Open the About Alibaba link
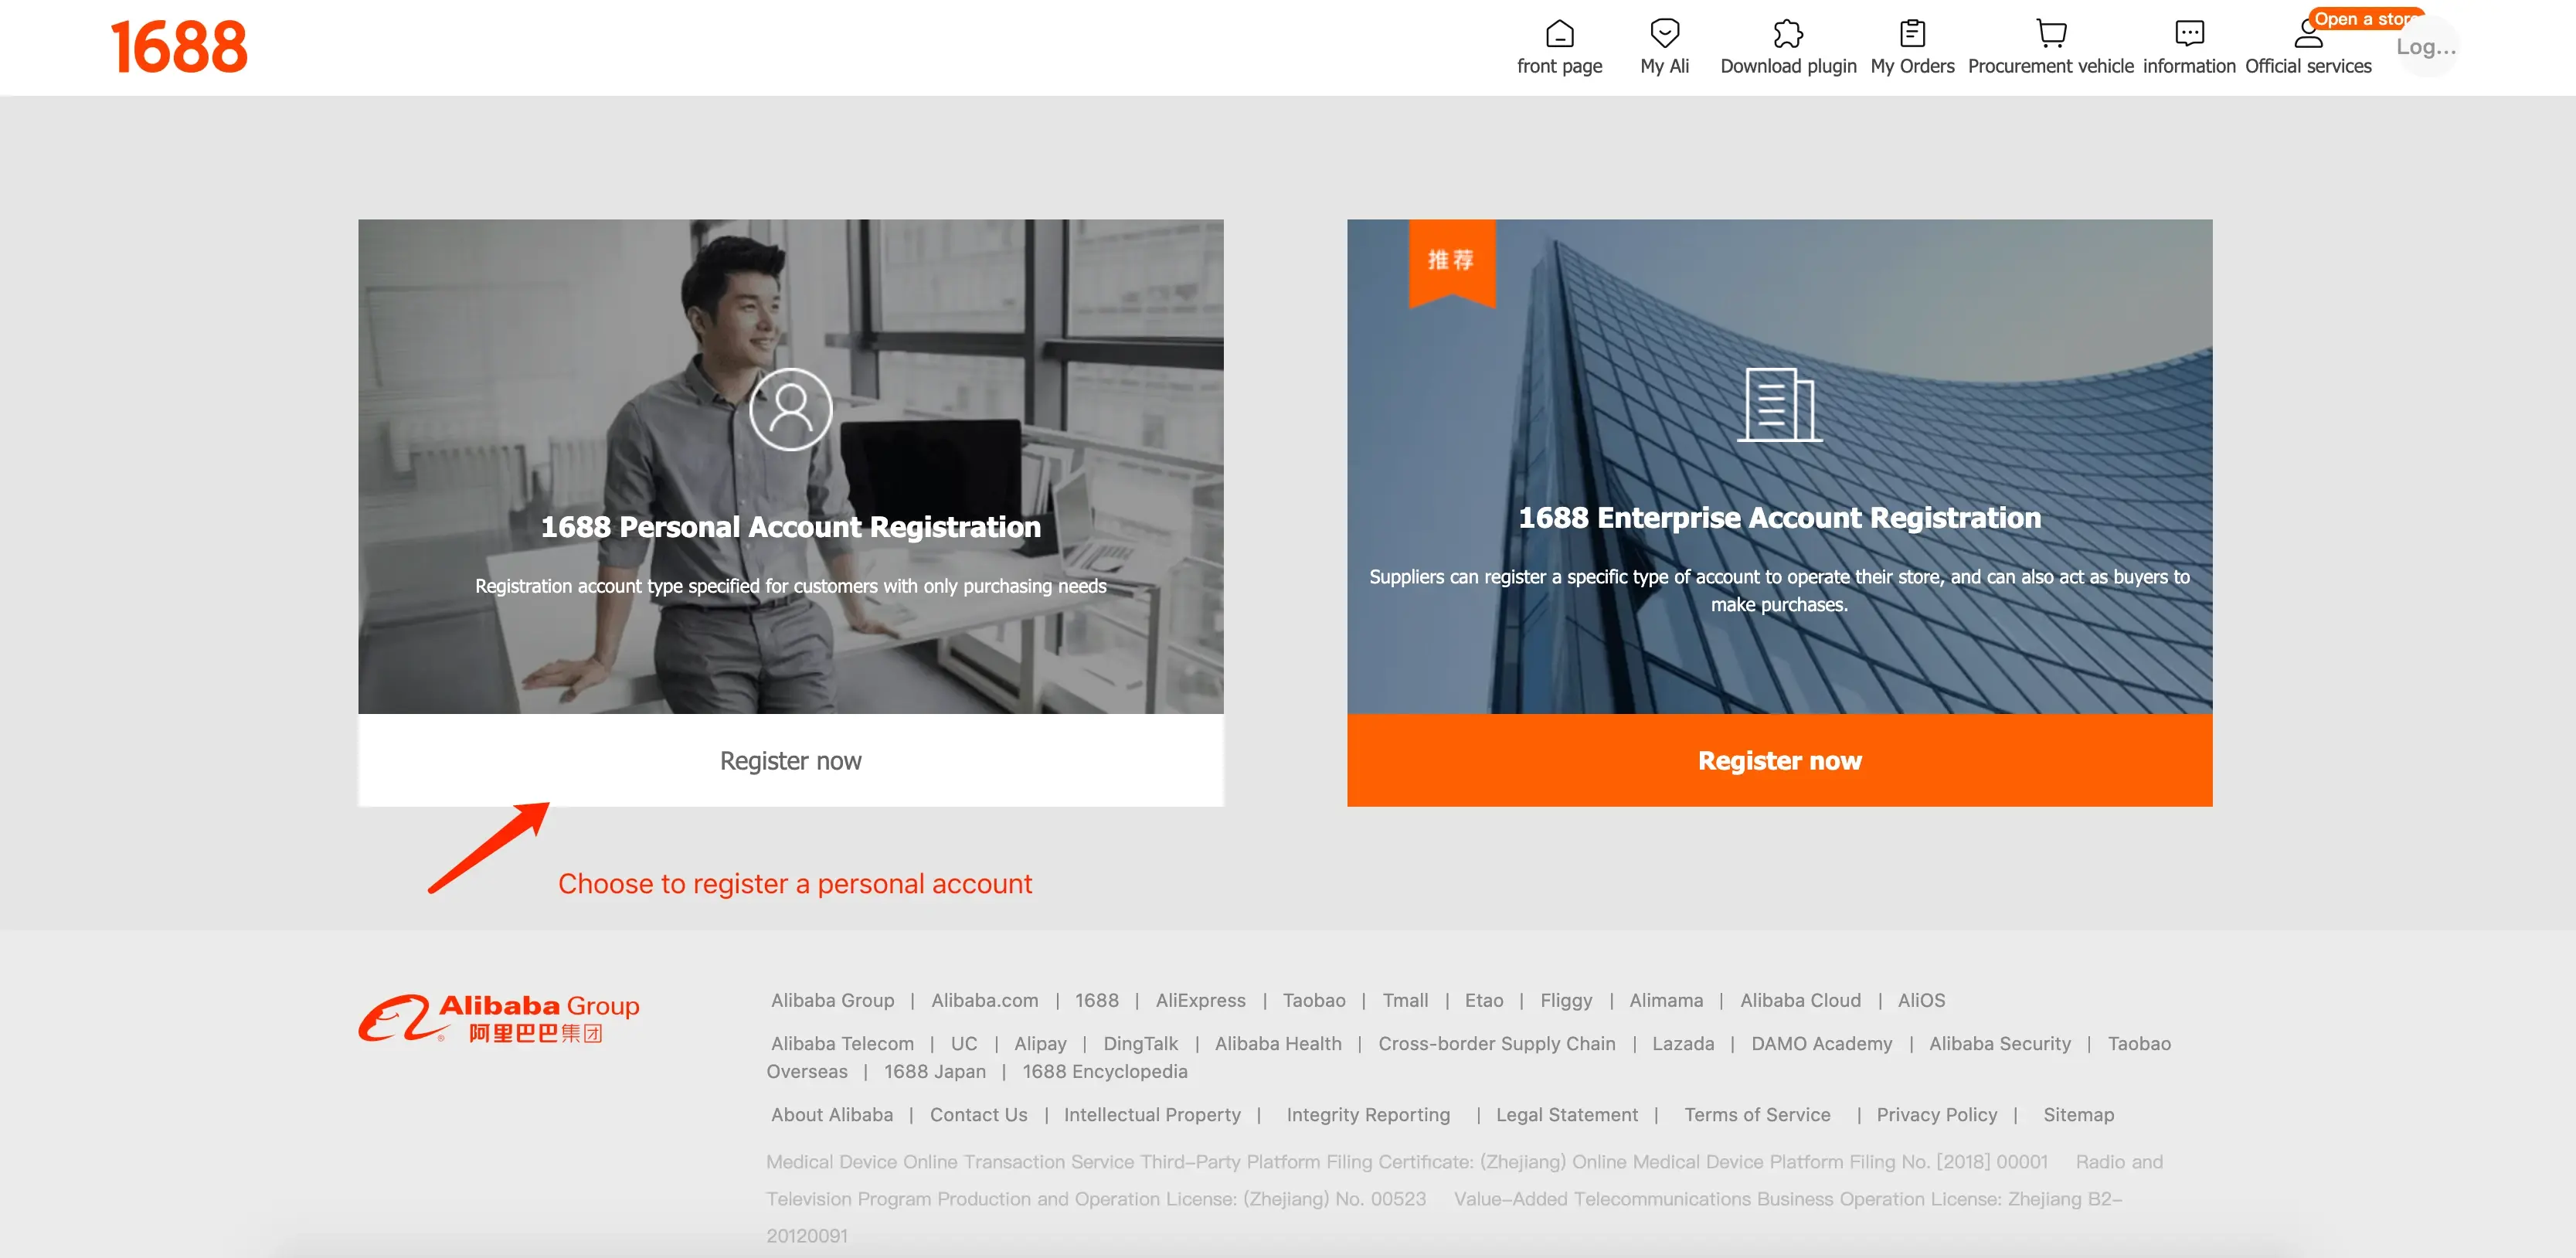 coord(831,1114)
